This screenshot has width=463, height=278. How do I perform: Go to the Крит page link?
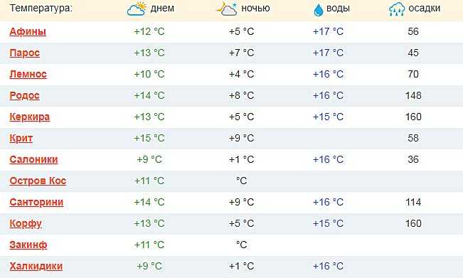tap(21, 138)
